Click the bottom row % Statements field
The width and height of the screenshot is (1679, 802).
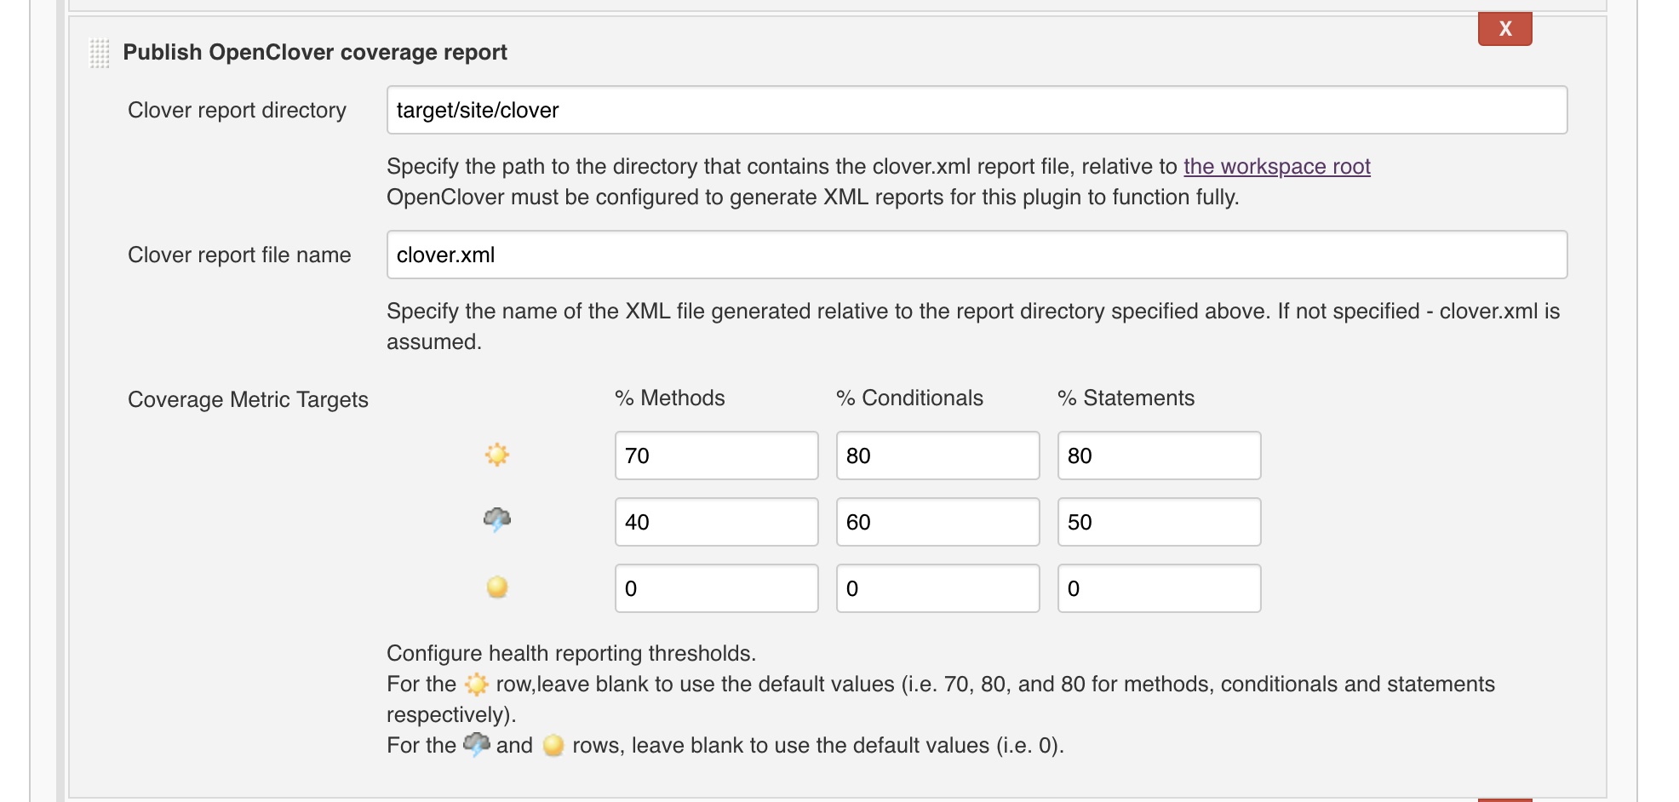1159,588
